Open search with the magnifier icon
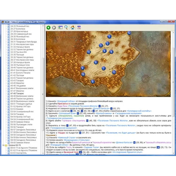This screenshot has width=176, height=176. [x=66, y=28]
